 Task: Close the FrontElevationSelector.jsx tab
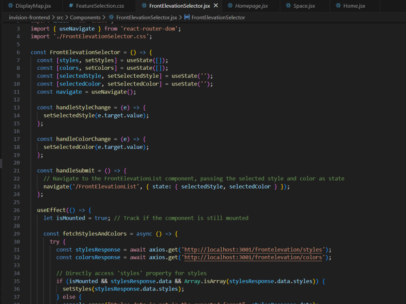[x=216, y=5]
